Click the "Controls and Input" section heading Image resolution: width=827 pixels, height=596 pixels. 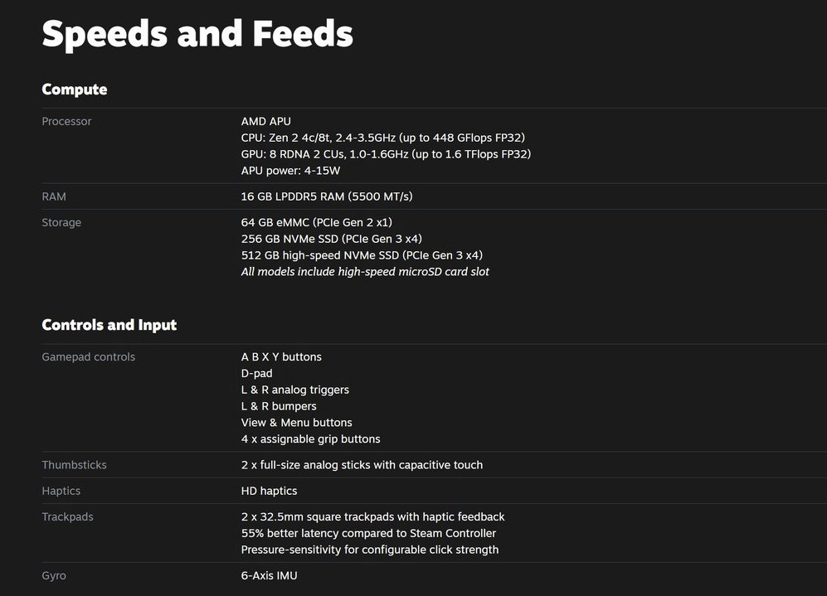pyautogui.click(x=109, y=325)
